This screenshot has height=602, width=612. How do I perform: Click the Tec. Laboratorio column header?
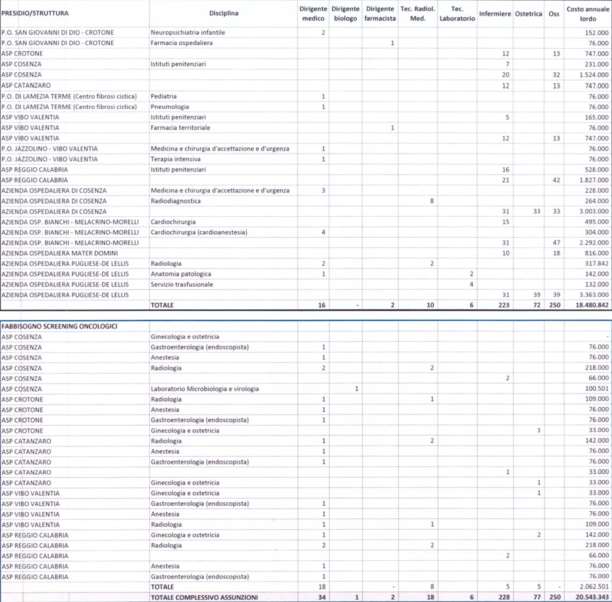(x=457, y=14)
